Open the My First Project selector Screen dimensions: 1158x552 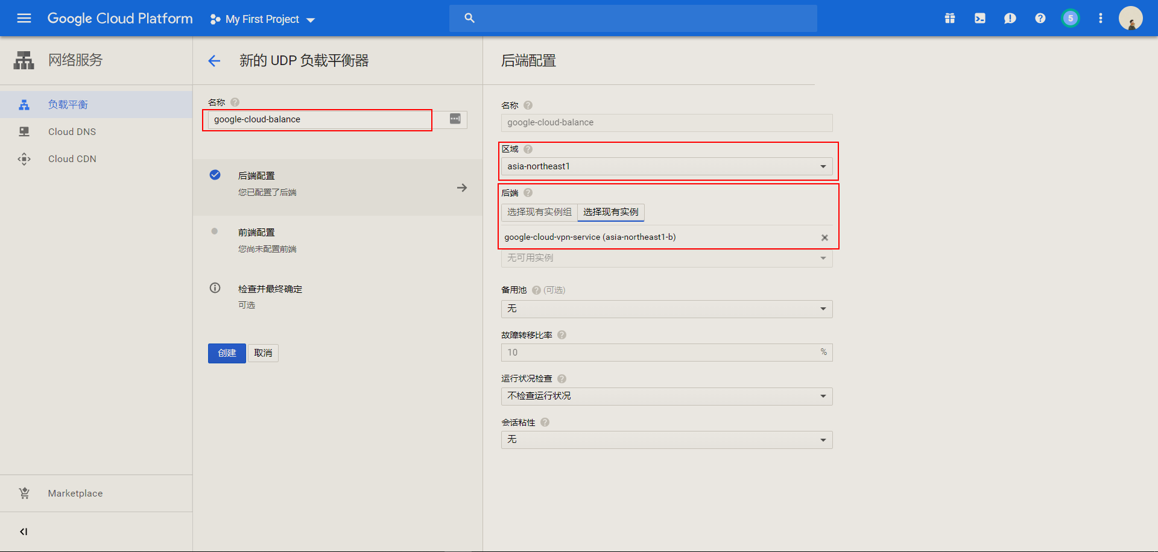point(262,19)
